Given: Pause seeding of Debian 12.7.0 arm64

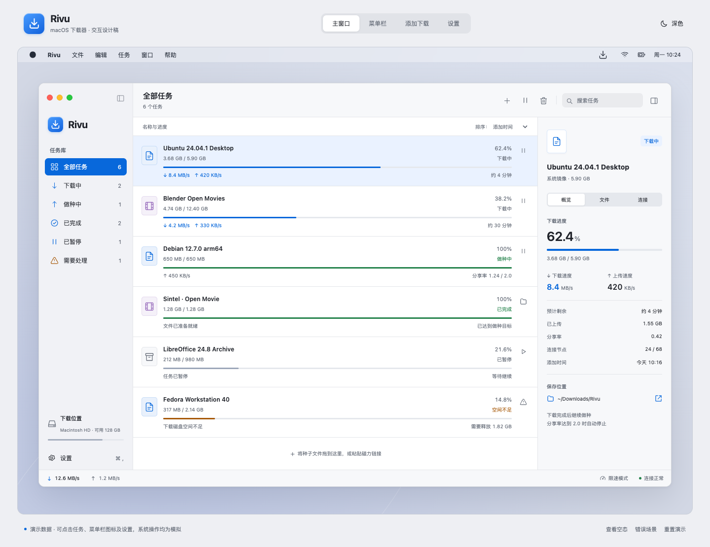Looking at the screenshot, I should 524,251.
